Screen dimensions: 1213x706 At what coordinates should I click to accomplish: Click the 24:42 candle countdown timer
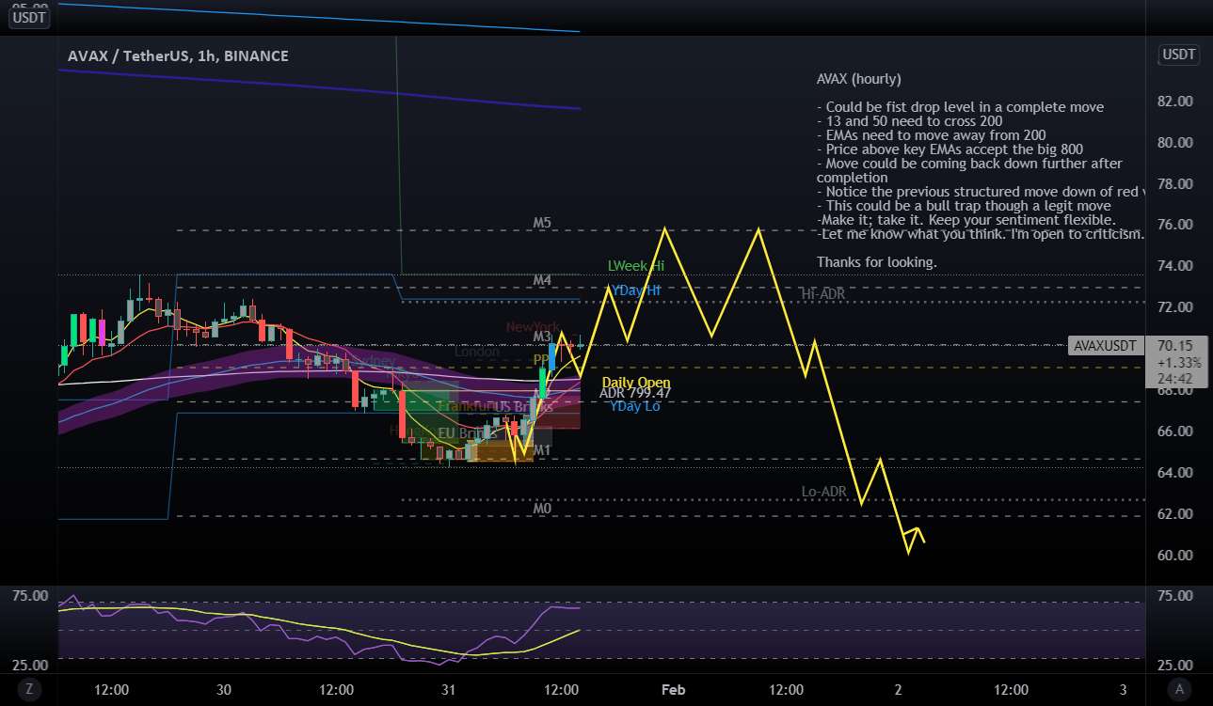point(1177,379)
